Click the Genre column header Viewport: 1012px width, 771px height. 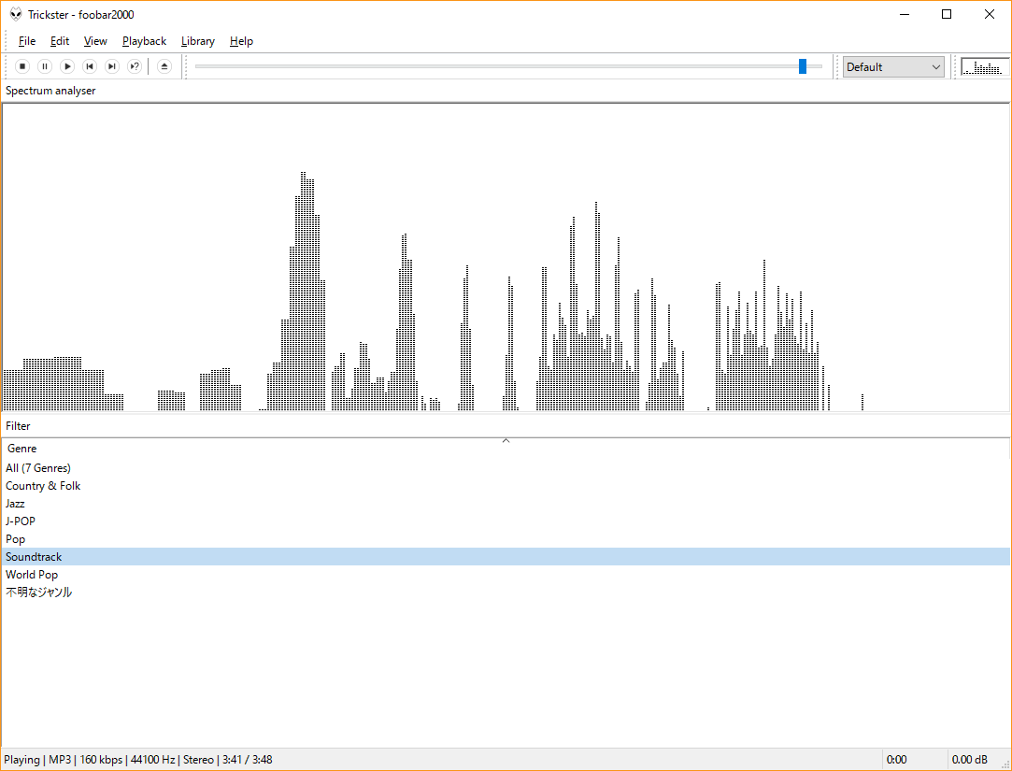[22, 449]
